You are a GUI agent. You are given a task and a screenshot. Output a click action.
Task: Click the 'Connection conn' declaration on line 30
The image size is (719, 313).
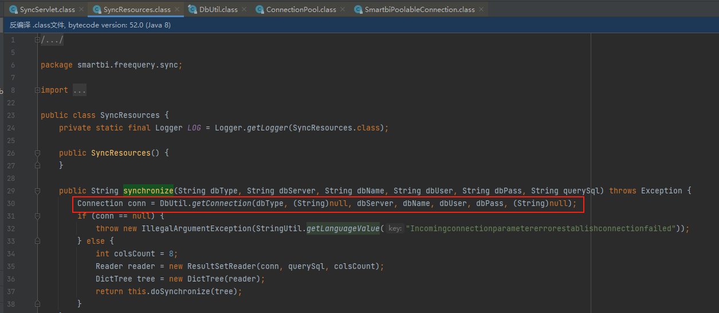(x=112, y=203)
